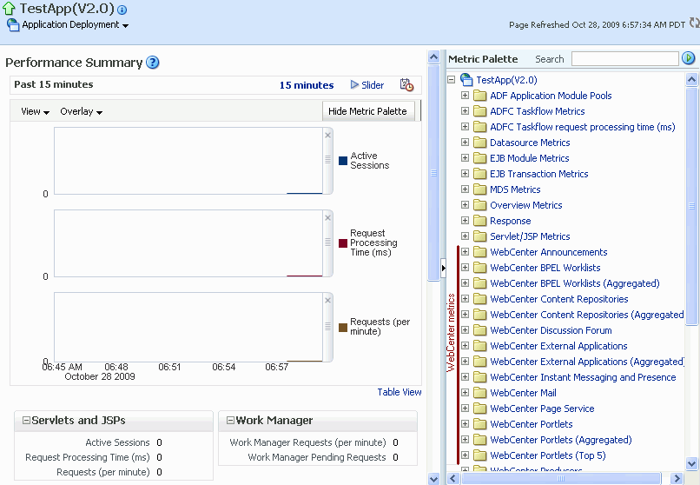Screen dimensions: 700x485
Task: Open the Overlay menu
Action: pos(82,111)
